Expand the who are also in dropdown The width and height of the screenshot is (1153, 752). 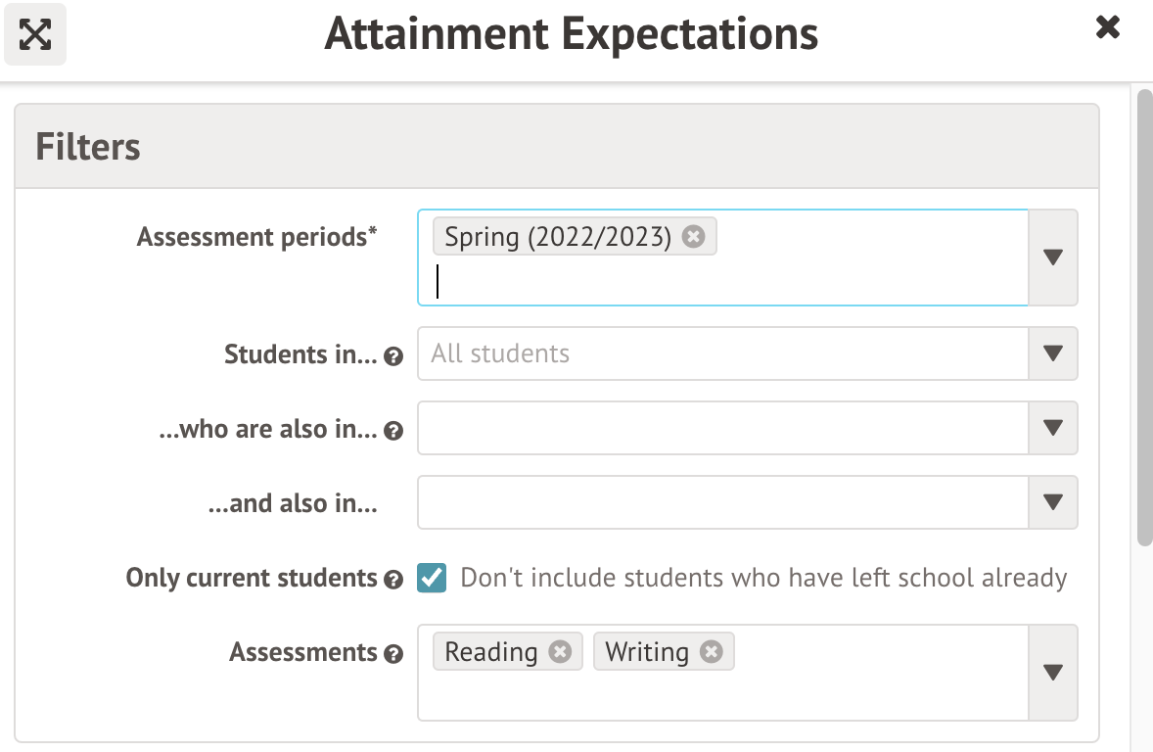1053,428
